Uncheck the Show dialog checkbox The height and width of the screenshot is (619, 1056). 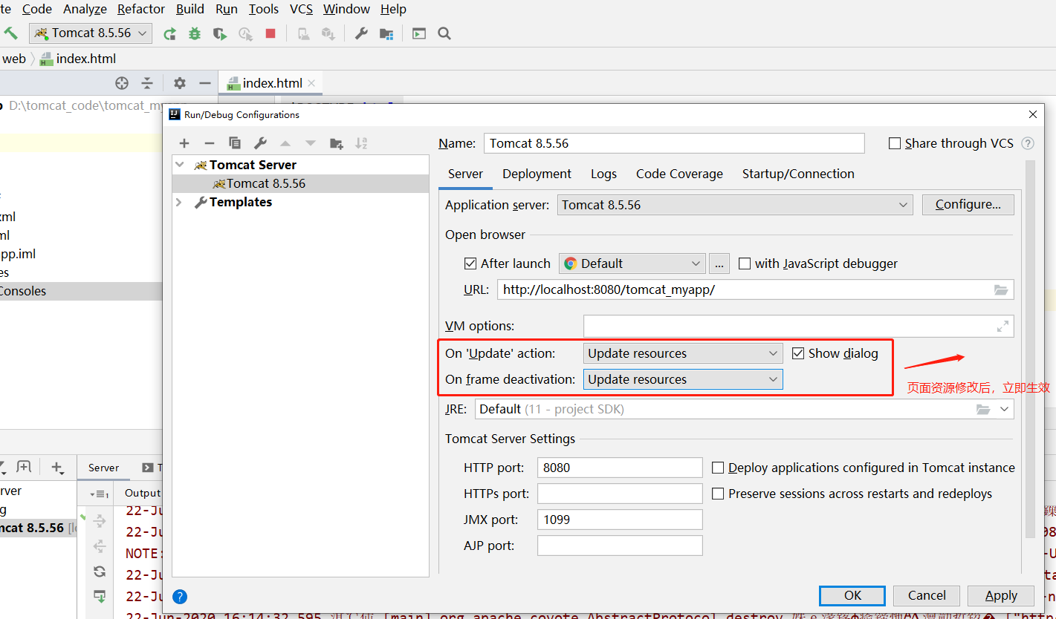pyautogui.click(x=798, y=353)
